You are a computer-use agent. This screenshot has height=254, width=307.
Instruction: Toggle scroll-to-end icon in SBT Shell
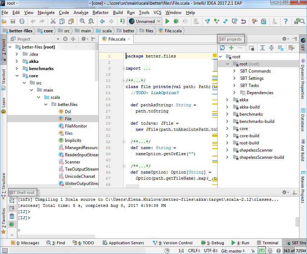coord(12,208)
